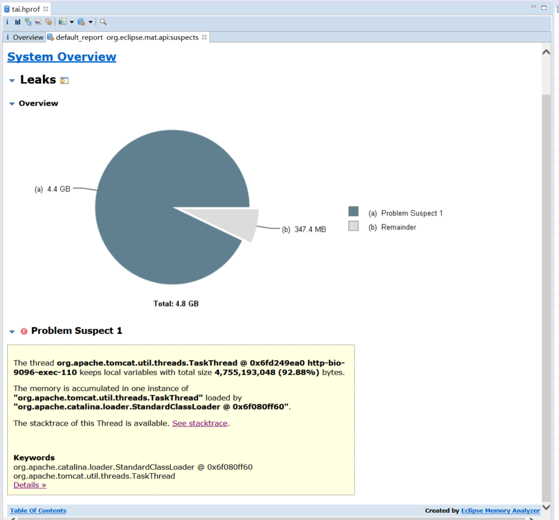Click keyword line 'StandardClassLoader @ 0x6f080ff60'
The height and width of the screenshot is (520, 559).
[133, 467]
